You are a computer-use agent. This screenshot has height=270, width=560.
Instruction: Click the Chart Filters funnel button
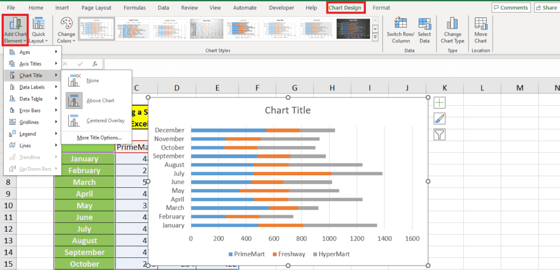[440, 135]
